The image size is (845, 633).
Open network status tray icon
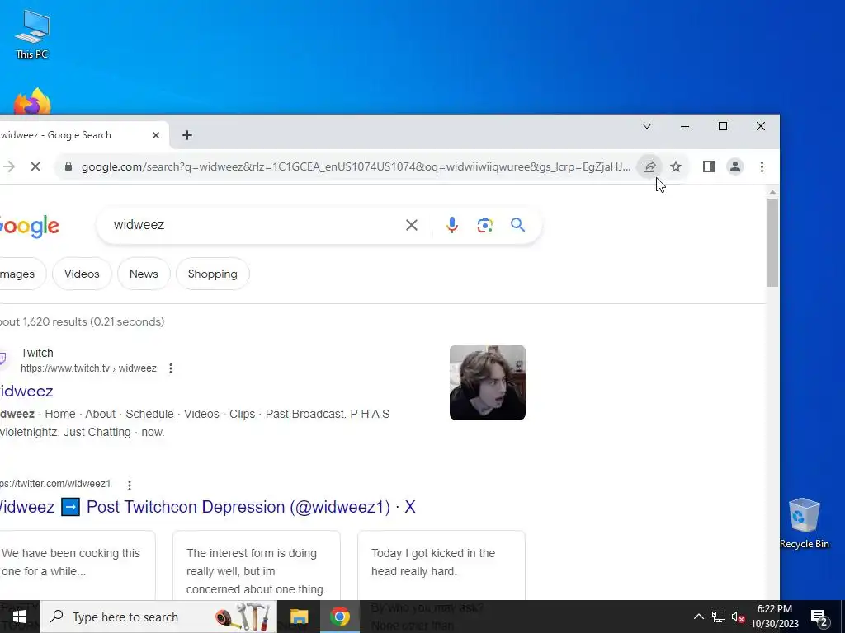tap(719, 617)
